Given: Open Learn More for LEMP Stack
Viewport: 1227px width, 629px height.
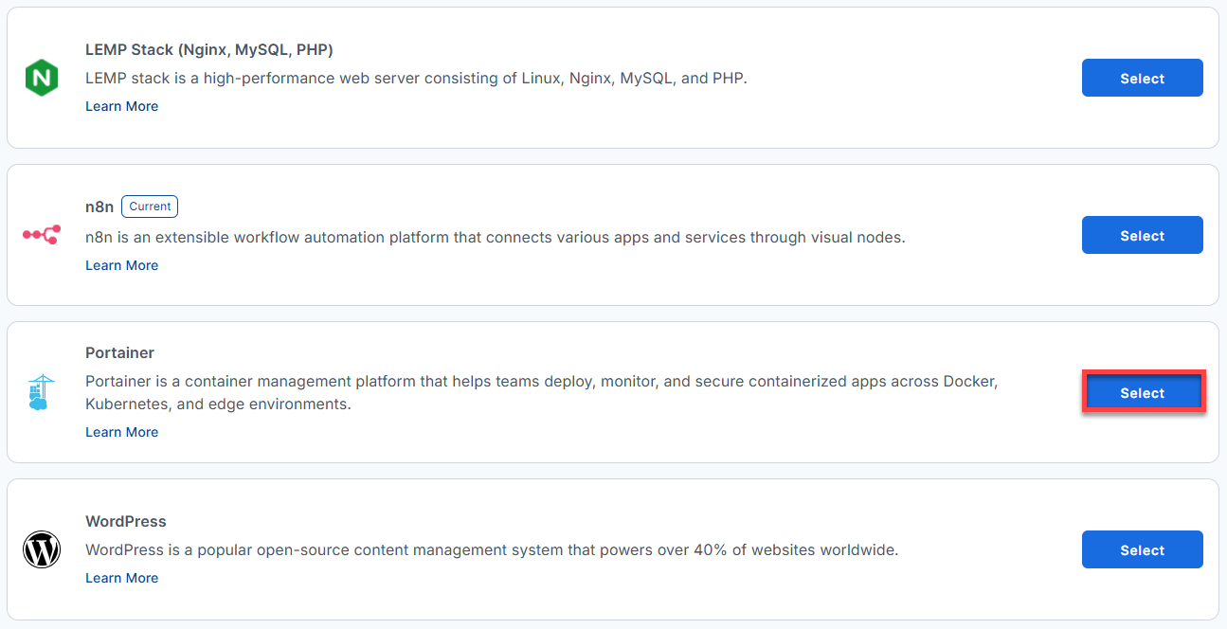Looking at the screenshot, I should (121, 106).
